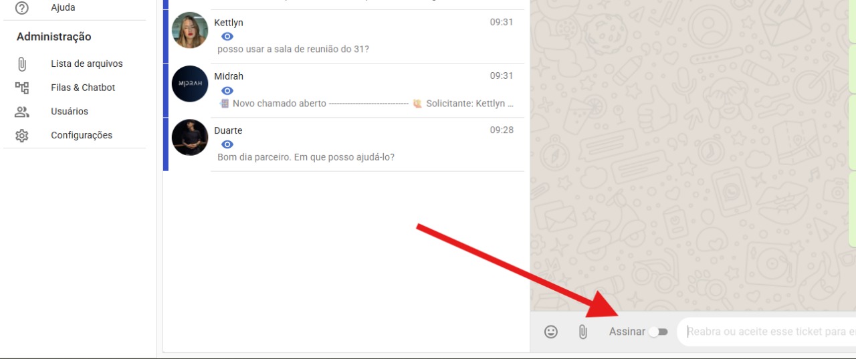Open Ajuda from the sidebar
856x359 pixels.
[x=63, y=8]
